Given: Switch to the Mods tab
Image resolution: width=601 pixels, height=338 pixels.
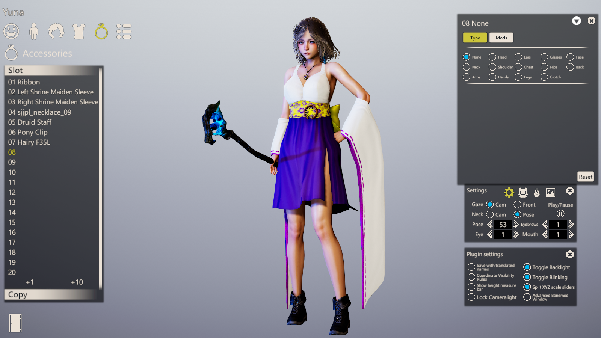Looking at the screenshot, I should pos(501,38).
